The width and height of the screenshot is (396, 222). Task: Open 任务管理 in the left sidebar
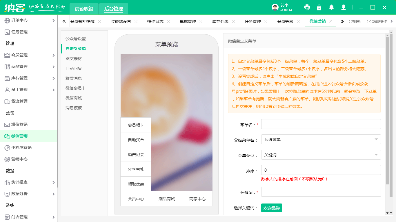coord(19,32)
